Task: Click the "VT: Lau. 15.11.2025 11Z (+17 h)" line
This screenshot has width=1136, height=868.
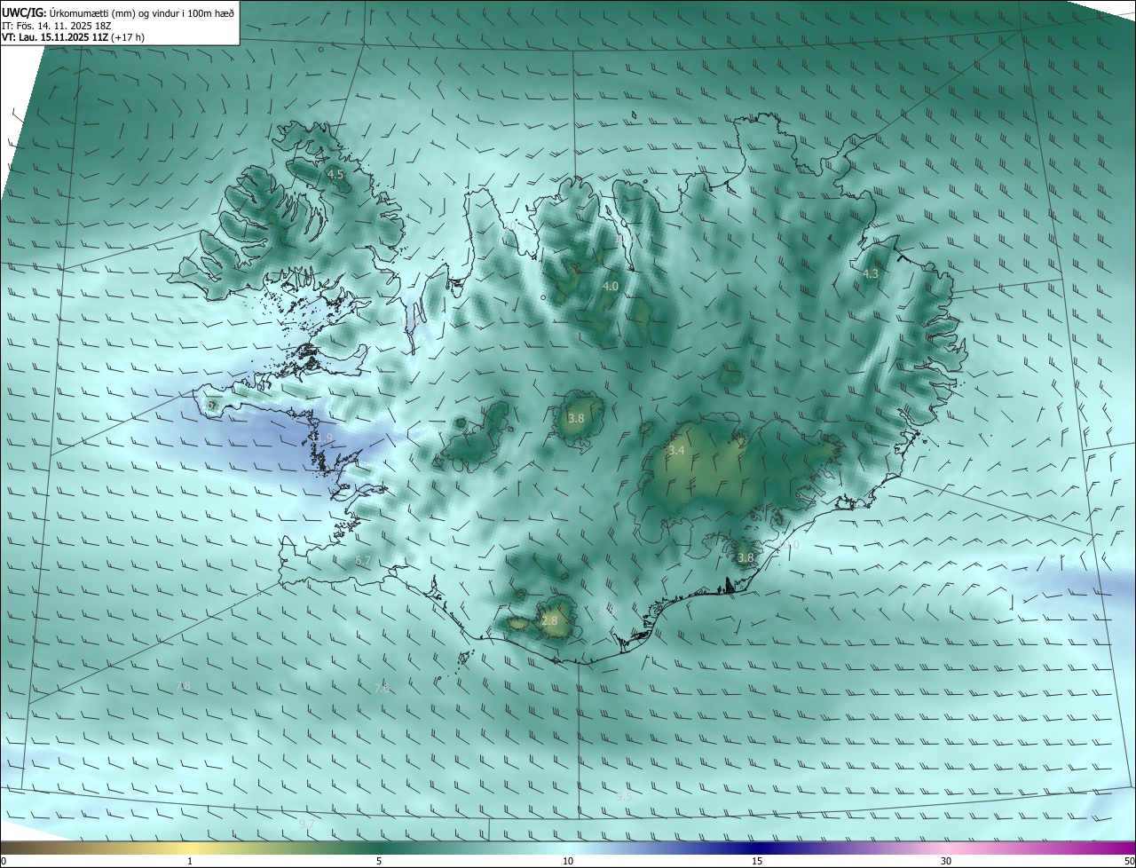Action: tap(73, 37)
